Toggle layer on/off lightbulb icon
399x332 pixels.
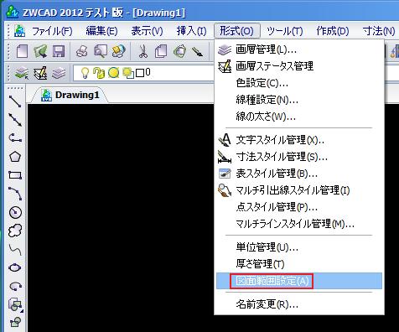85,73
